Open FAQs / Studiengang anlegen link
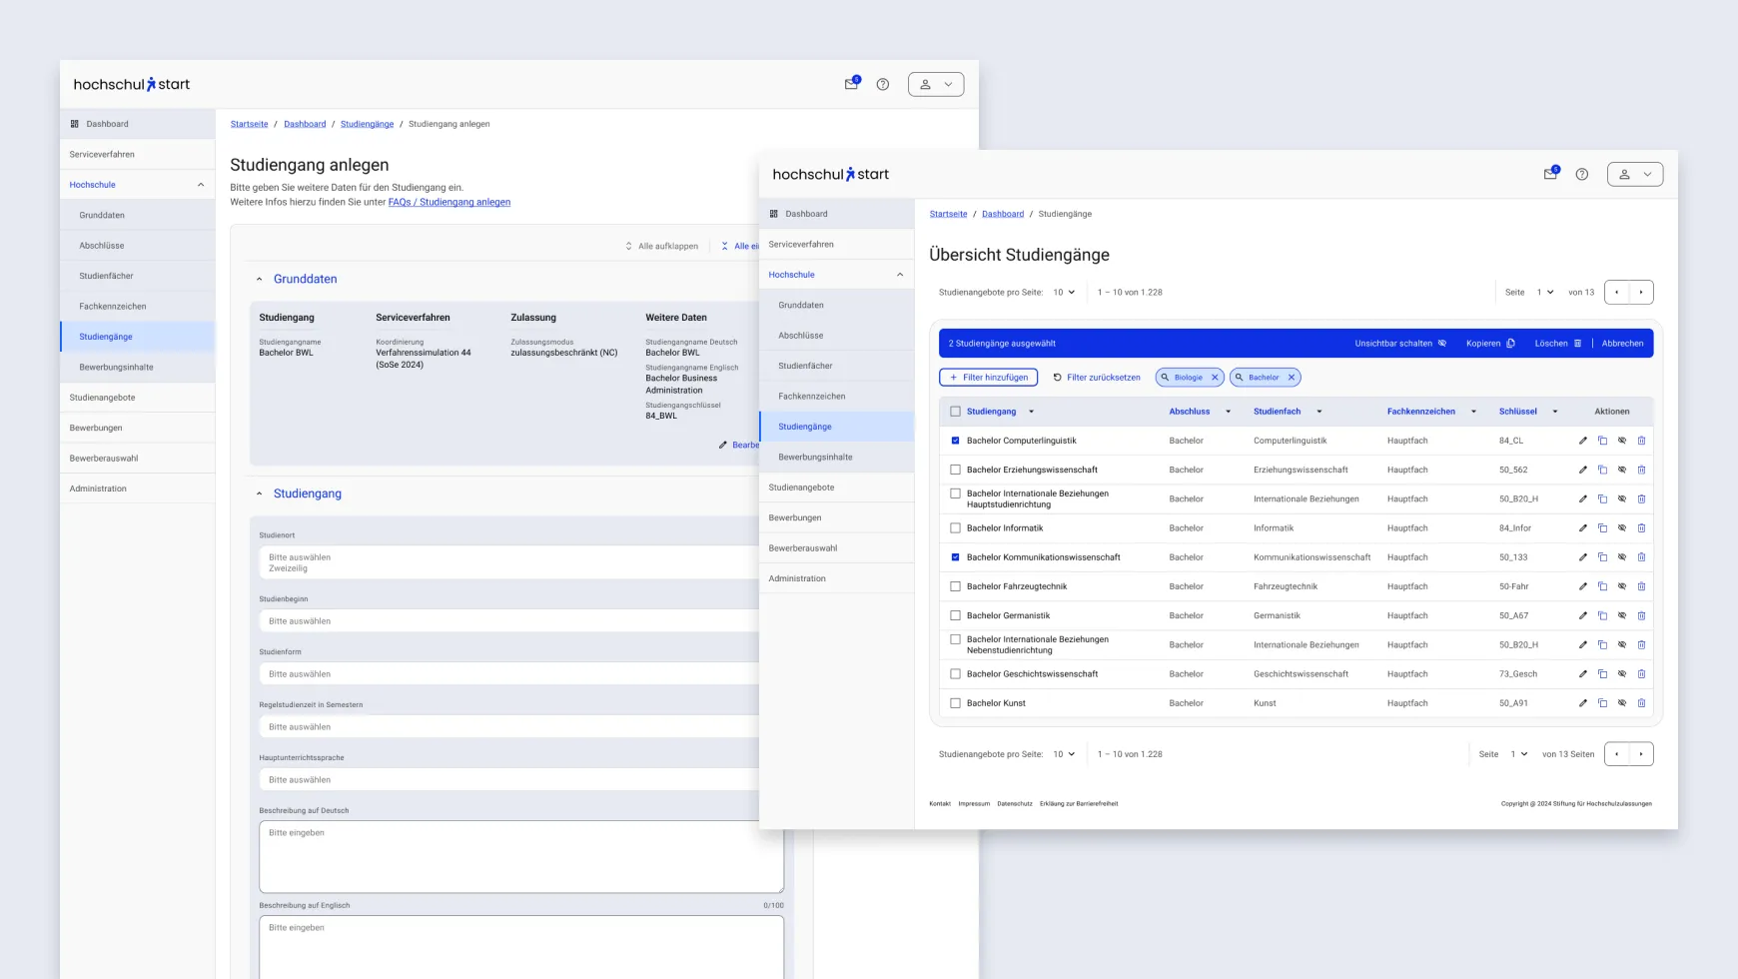 448,202
